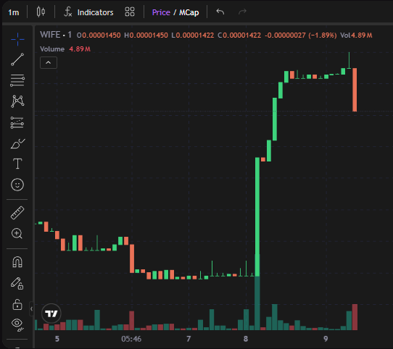Select the XABCD pattern tool
The width and height of the screenshot is (393, 349).
(17, 101)
